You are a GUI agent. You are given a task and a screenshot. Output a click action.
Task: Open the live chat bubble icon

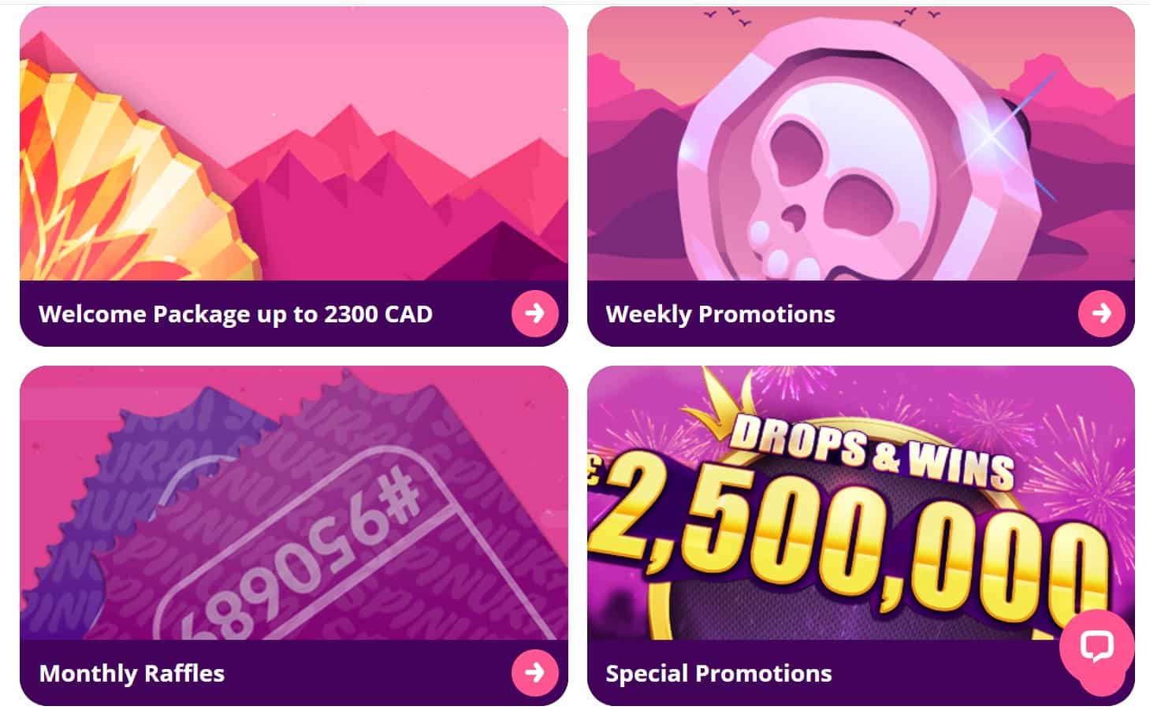pyautogui.click(x=1096, y=647)
